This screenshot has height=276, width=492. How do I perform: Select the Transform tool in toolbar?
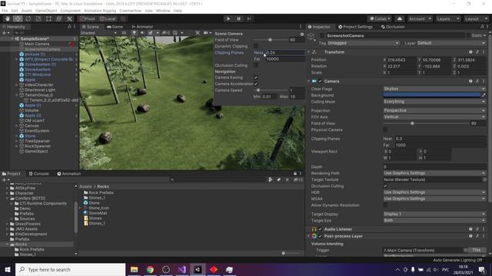point(59,18)
